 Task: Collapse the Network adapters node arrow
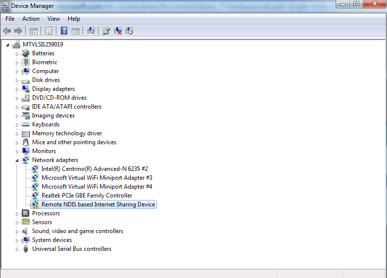(x=17, y=160)
